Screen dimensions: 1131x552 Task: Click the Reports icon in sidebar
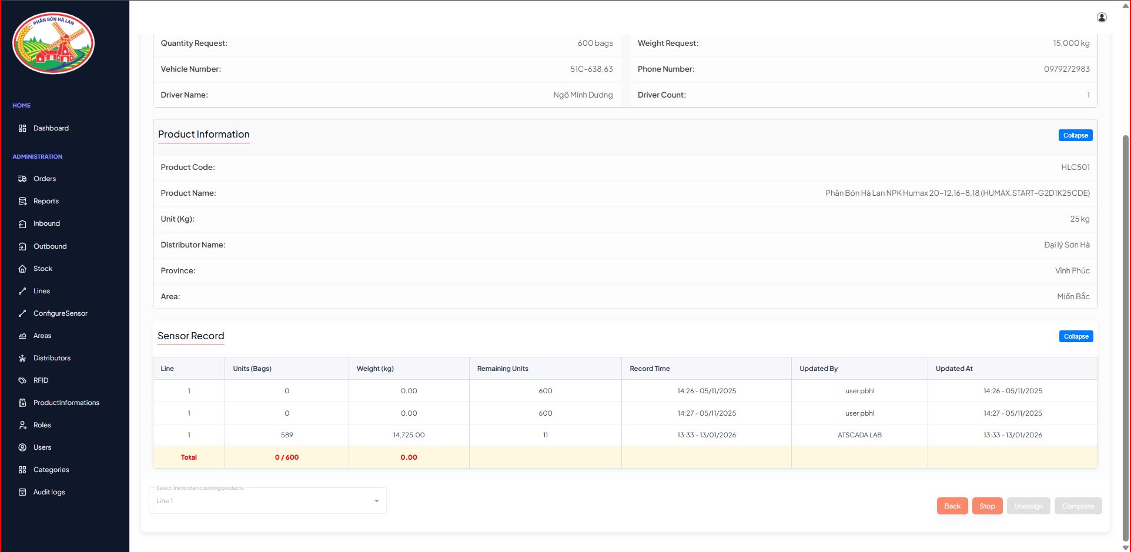point(22,201)
